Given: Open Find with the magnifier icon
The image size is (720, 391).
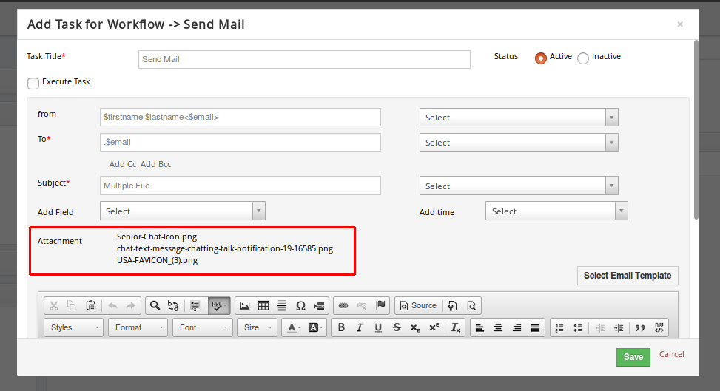Looking at the screenshot, I should [x=155, y=306].
